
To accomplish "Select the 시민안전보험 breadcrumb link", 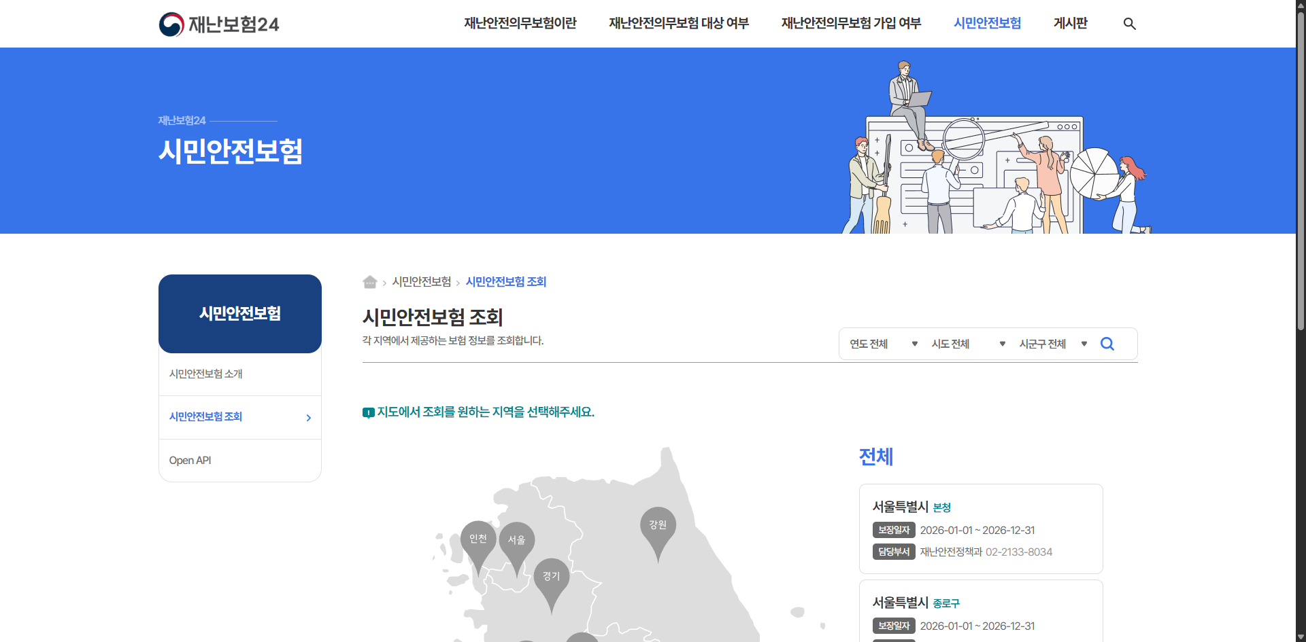I will [422, 282].
